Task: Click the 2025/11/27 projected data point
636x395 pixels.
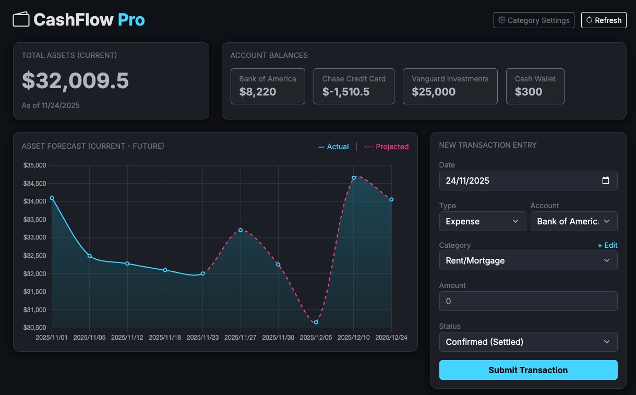Action: click(241, 230)
